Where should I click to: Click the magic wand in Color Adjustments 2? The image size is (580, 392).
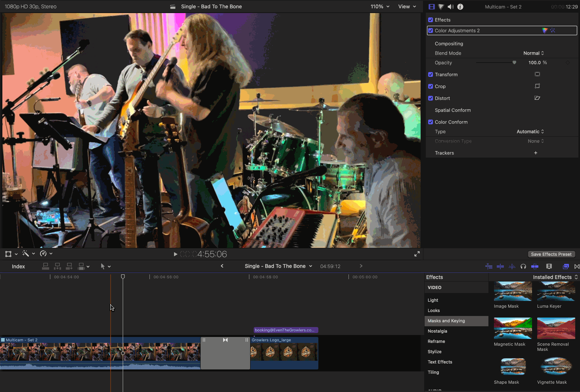point(553,30)
